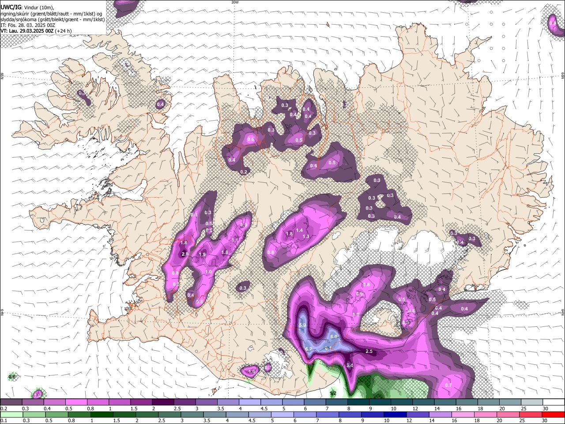Click the 'rigning/skúrir' description line in the header

pos(51,14)
